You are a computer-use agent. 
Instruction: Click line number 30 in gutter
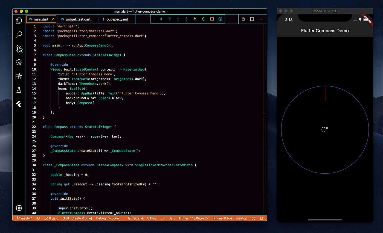[34, 165]
